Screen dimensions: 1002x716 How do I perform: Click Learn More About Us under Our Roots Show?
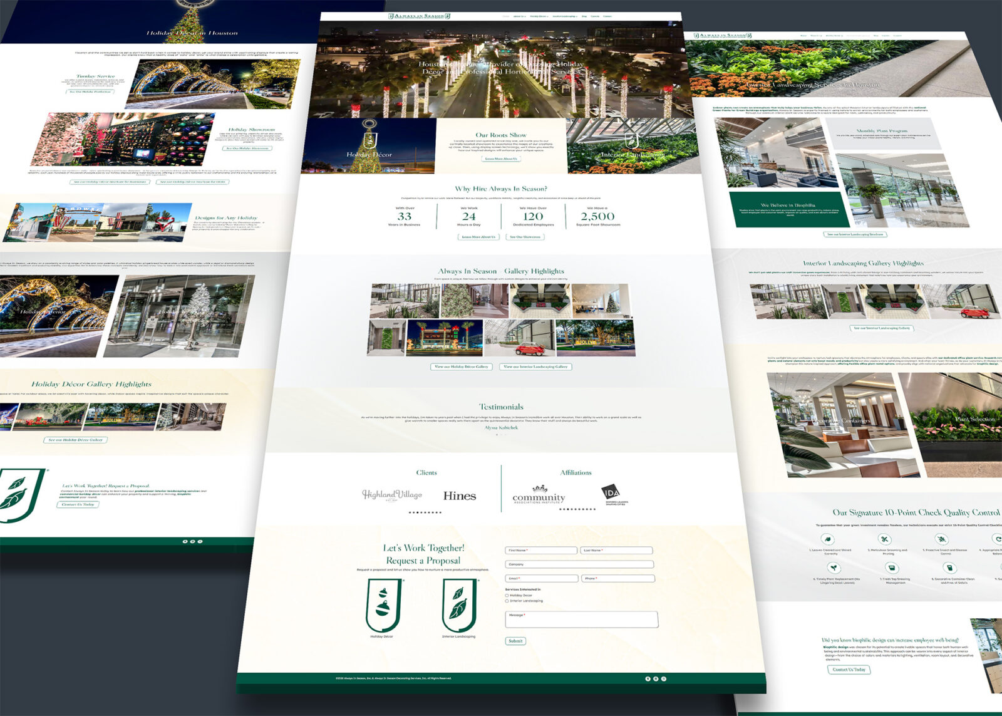pyautogui.click(x=501, y=158)
